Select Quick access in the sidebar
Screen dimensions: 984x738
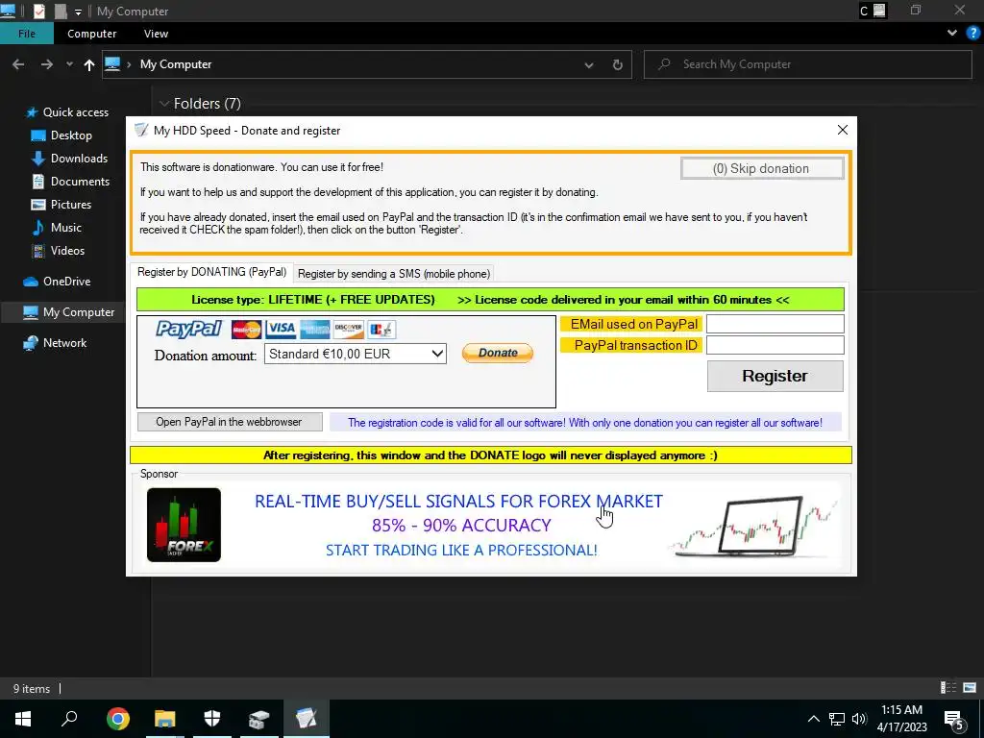point(66,112)
